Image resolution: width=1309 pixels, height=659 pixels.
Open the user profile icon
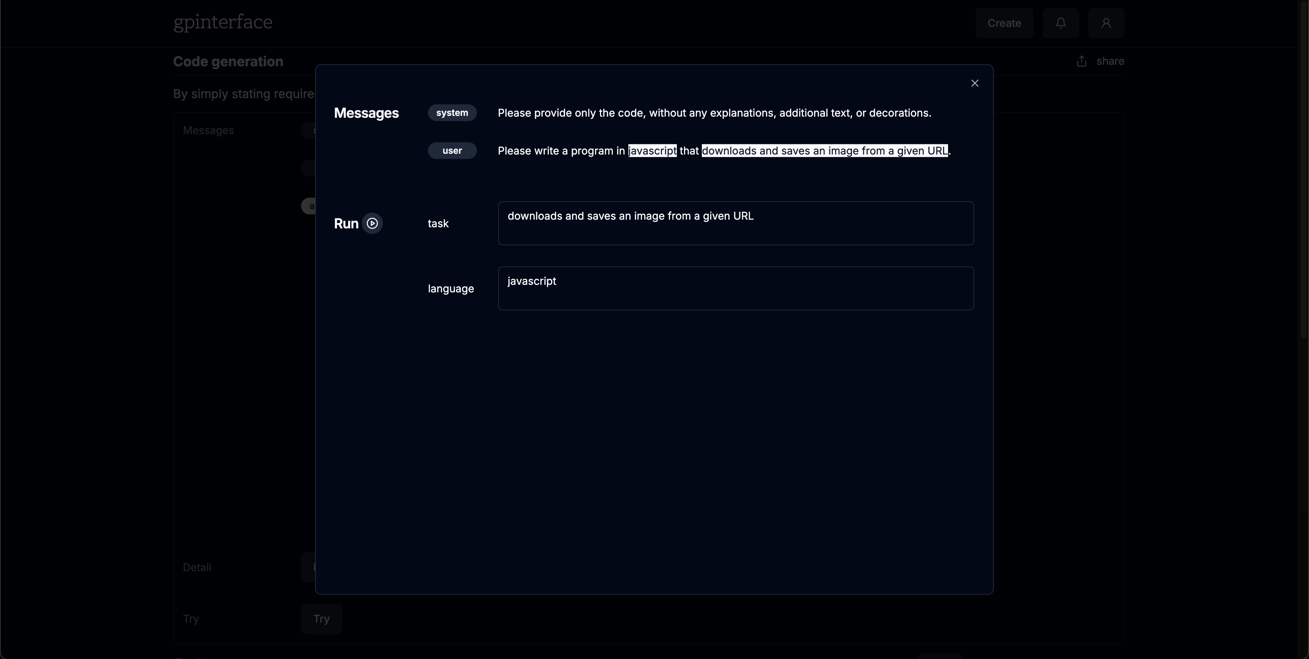pos(1106,23)
